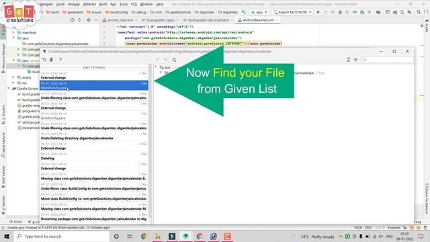Image resolution: width=430 pixels, height=242 pixels.
Task: Collapse the java folder in Project tree
Action: [13, 38]
